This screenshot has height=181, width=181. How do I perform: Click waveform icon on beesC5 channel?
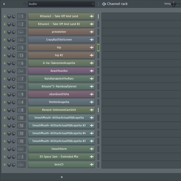tap(92, 164)
